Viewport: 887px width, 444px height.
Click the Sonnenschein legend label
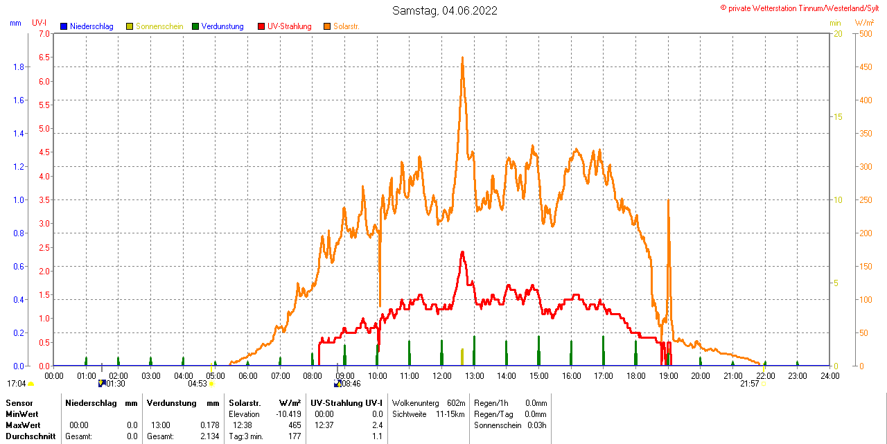[159, 26]
